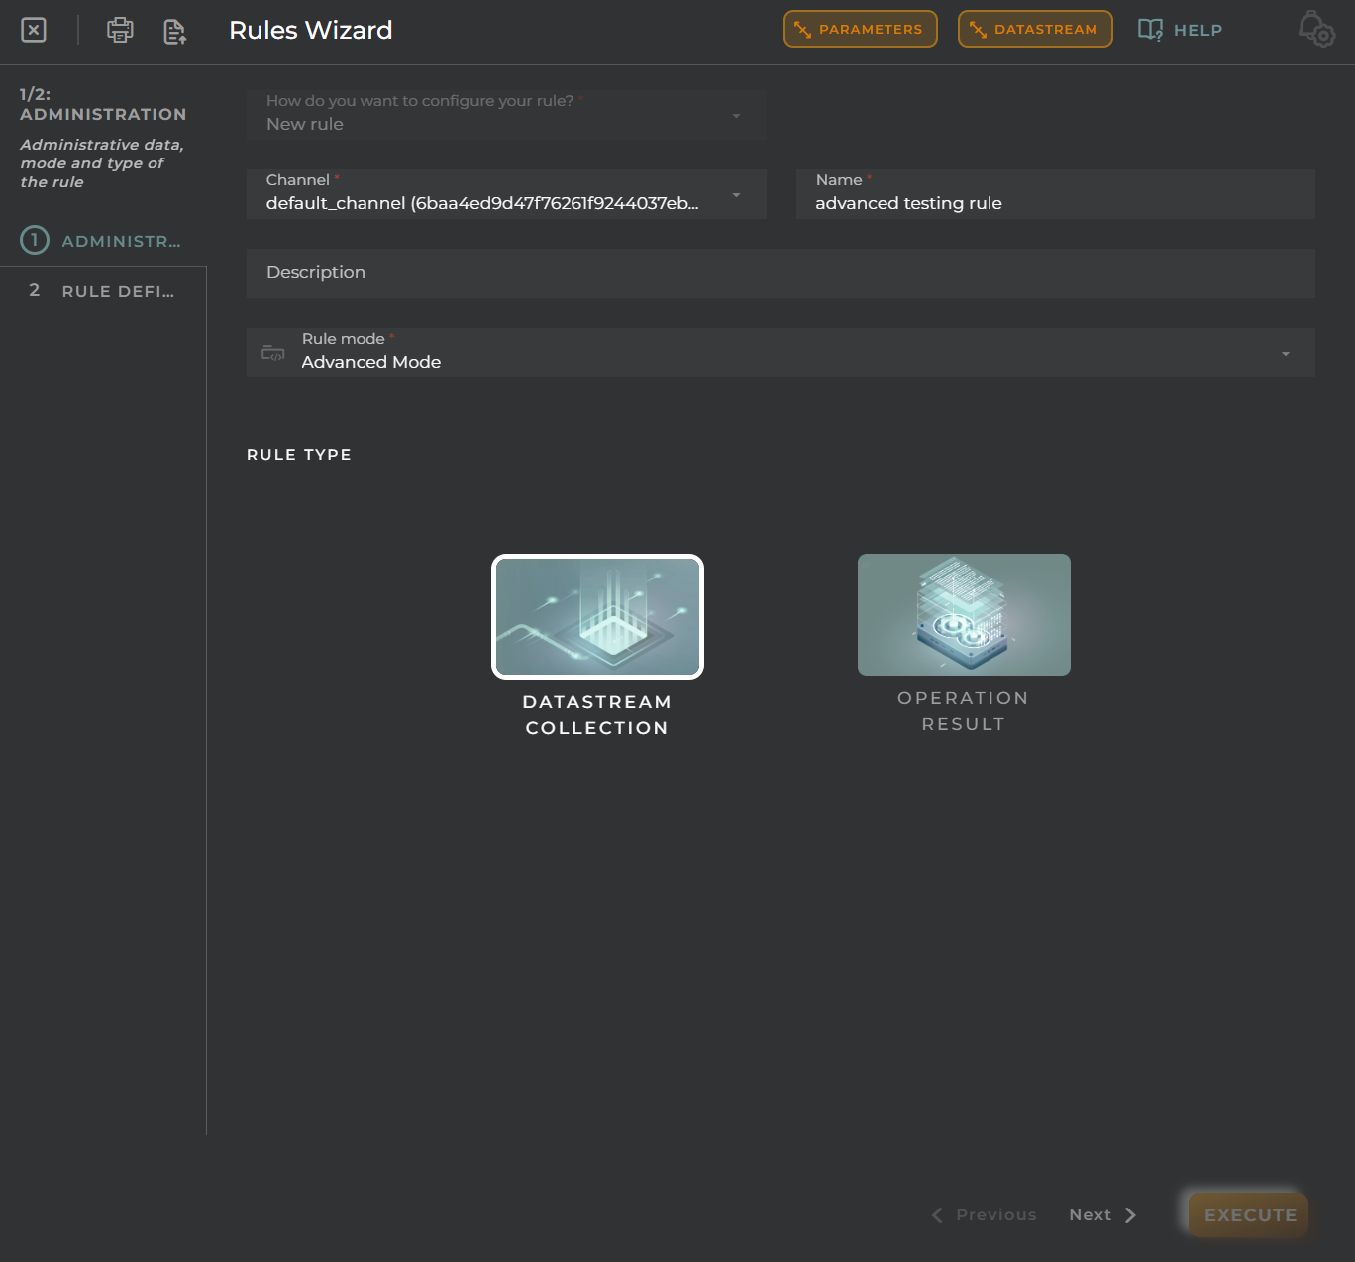The image size is (1355, 1262).
Task: Edit the Name field
Action: [x=1055, y=194]
